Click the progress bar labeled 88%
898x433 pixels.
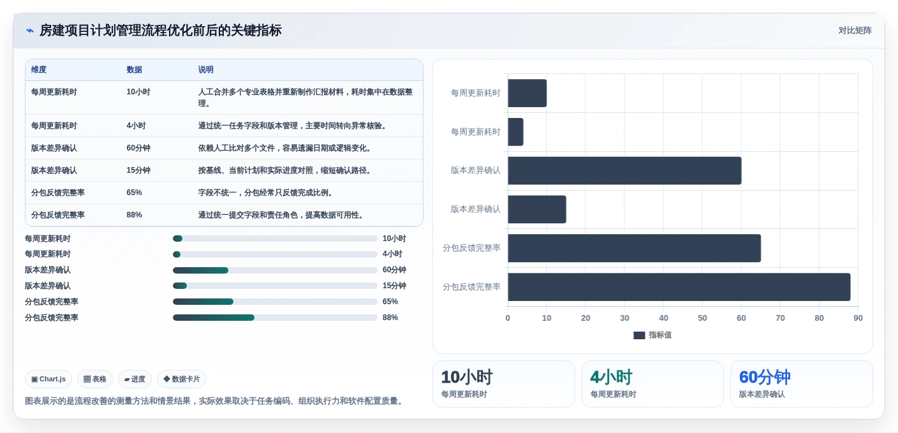275,318
